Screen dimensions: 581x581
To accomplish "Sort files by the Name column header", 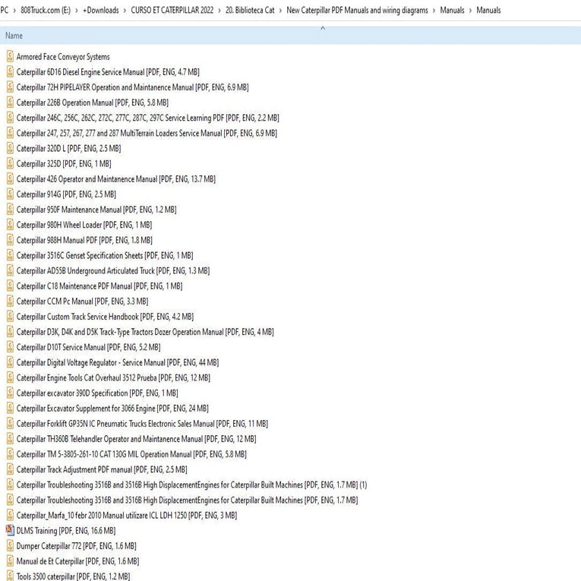I will 14,36.
